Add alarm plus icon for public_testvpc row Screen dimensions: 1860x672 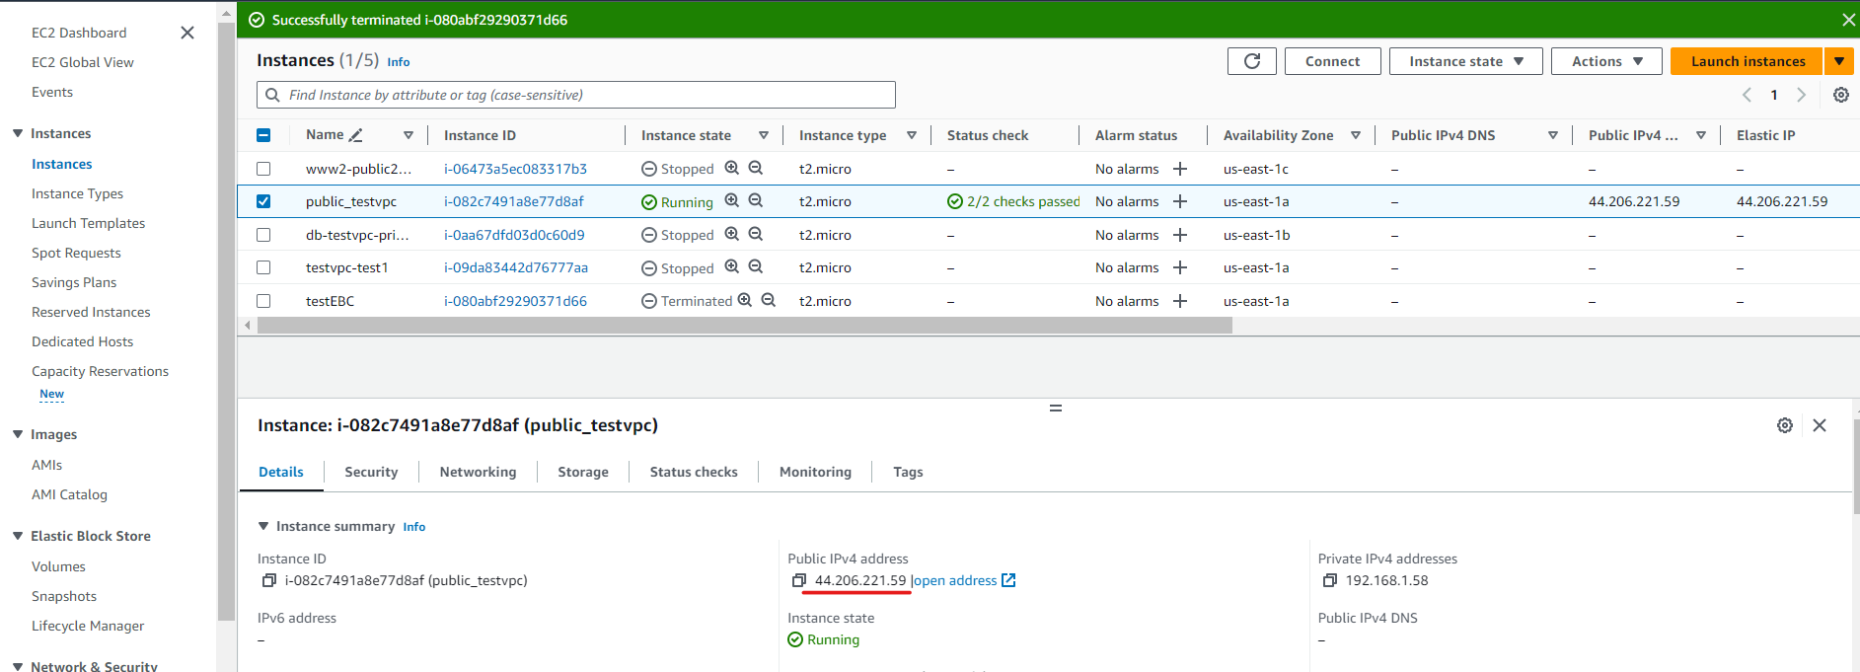point(1180,201)
